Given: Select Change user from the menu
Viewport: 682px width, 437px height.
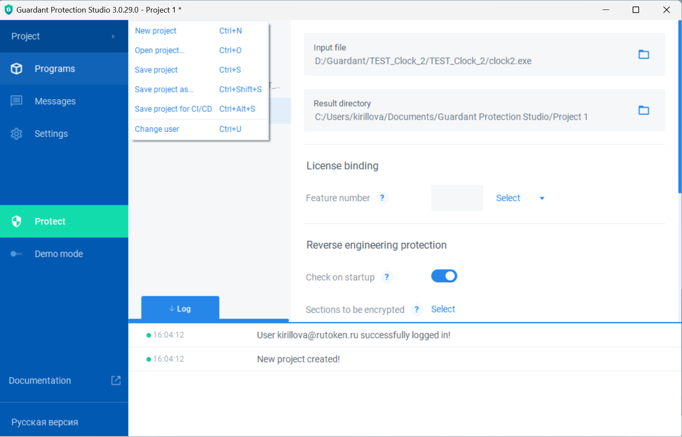Looking at the screenshot, I should coord(157,129).
